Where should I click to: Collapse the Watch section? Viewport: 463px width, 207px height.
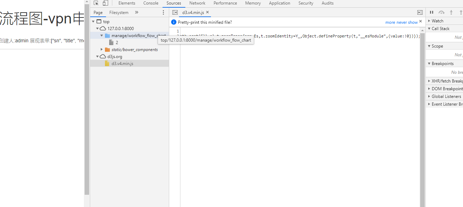pos(429,21)
